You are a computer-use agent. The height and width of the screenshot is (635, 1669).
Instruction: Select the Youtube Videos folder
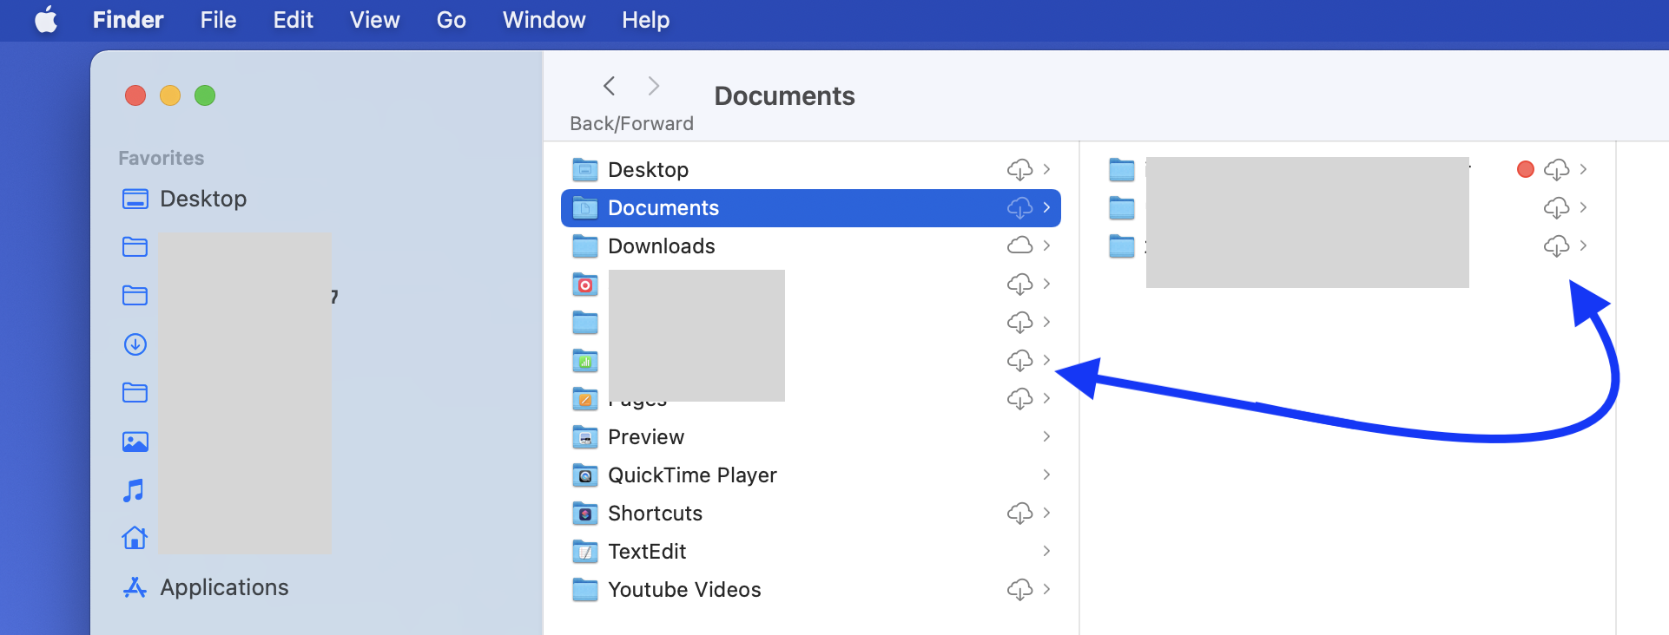[811, 589]
